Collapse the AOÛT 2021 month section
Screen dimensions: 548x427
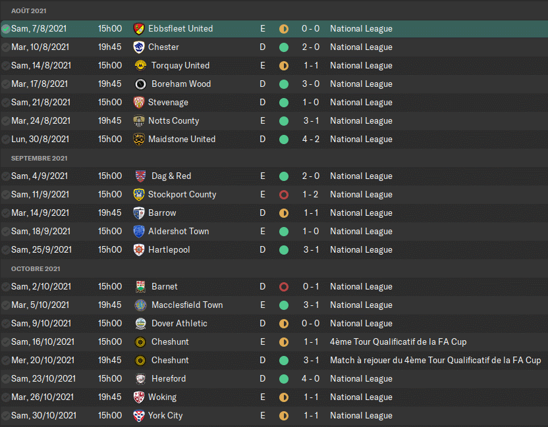(28, 11)
